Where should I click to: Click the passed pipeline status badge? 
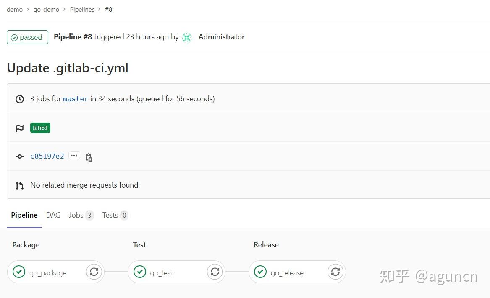click(x=27, y=37)
